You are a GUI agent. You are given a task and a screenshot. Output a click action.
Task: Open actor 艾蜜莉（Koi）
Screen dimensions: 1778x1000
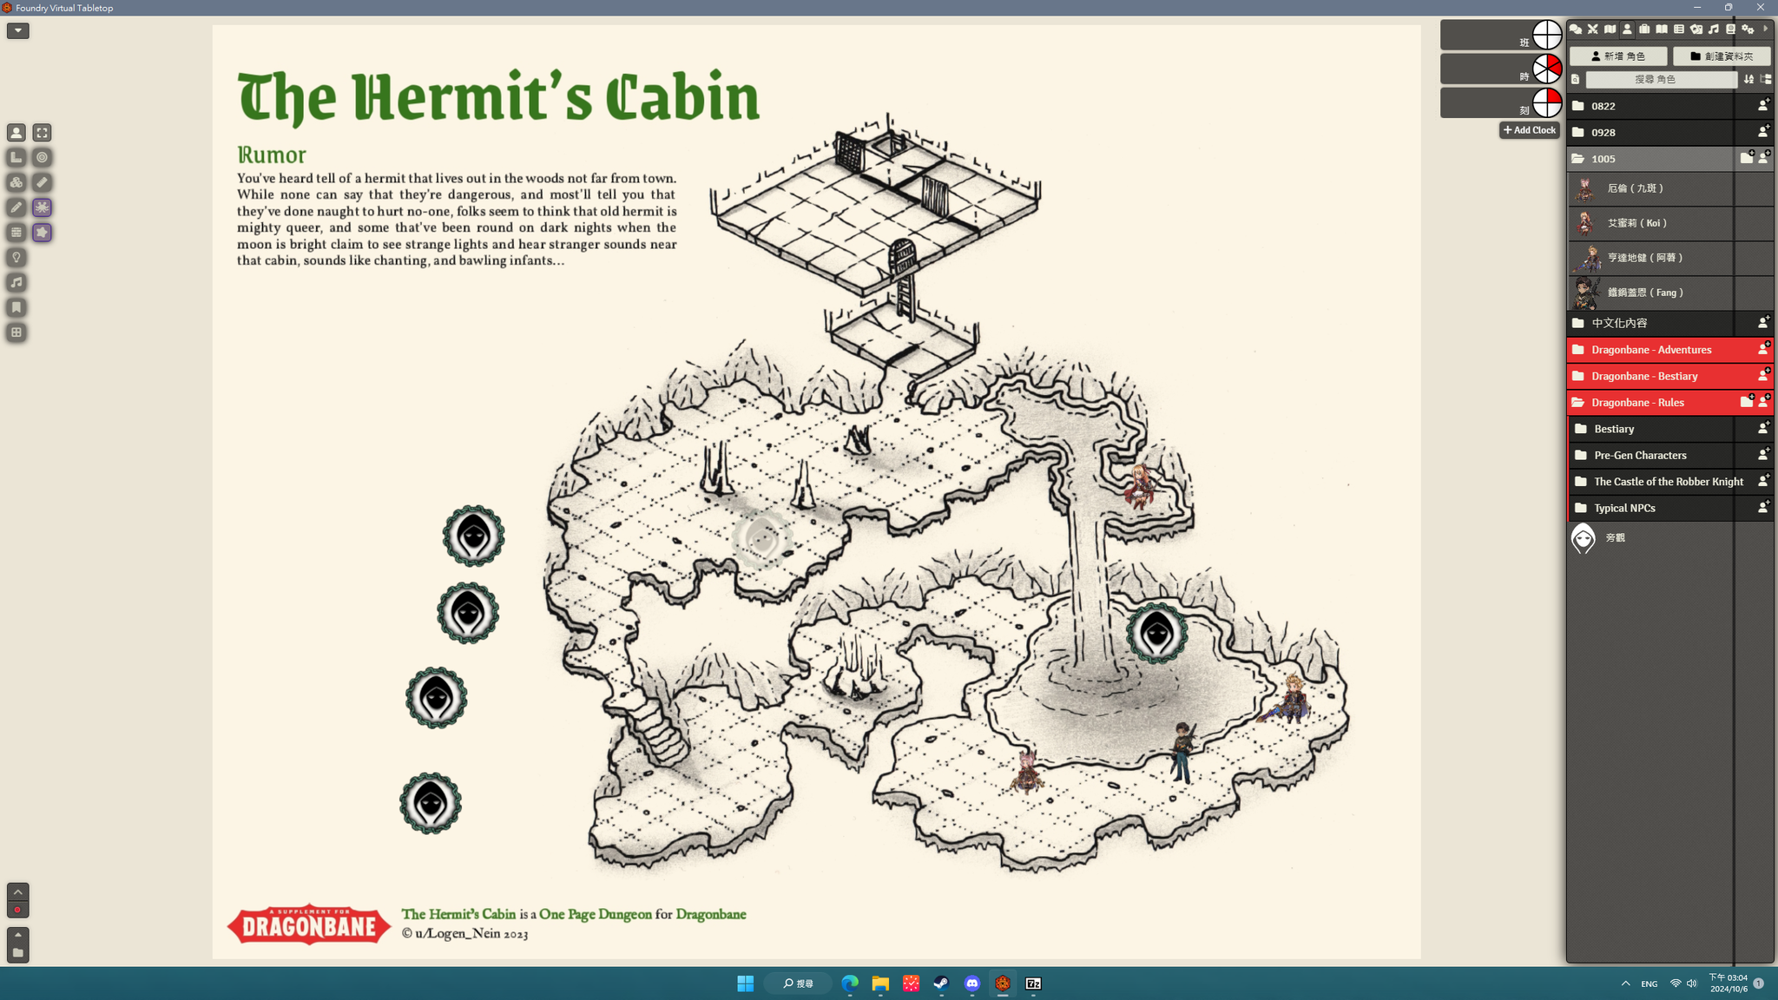[x=1670, y=223]
